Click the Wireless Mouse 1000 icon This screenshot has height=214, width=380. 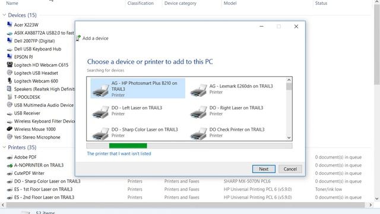coord(9,129)
